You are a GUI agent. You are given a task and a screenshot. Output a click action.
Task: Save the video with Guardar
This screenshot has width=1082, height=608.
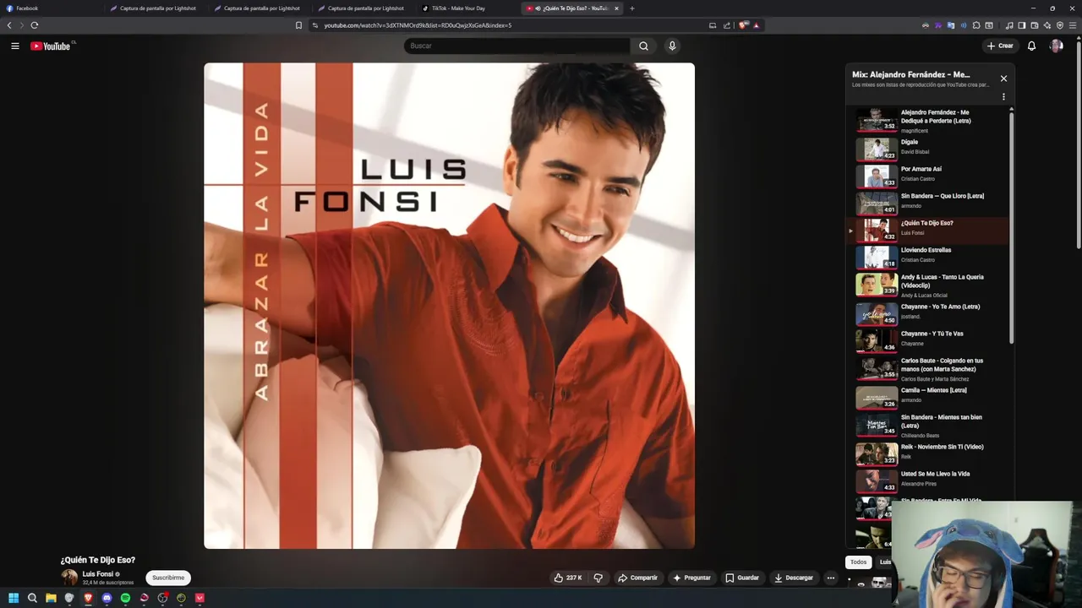click(x=742, y=578)
